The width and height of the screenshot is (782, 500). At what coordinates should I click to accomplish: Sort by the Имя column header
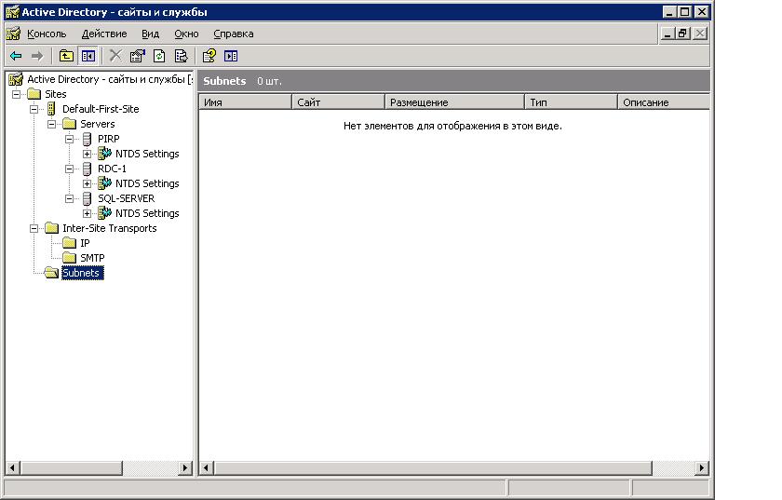point(246,101)
